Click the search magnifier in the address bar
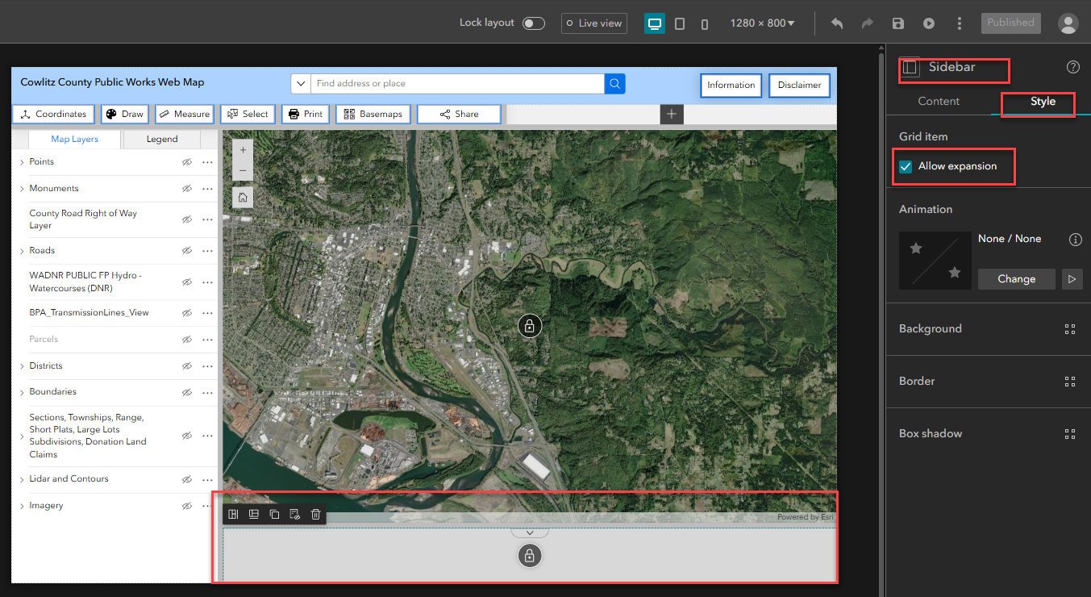 (614, 83)
